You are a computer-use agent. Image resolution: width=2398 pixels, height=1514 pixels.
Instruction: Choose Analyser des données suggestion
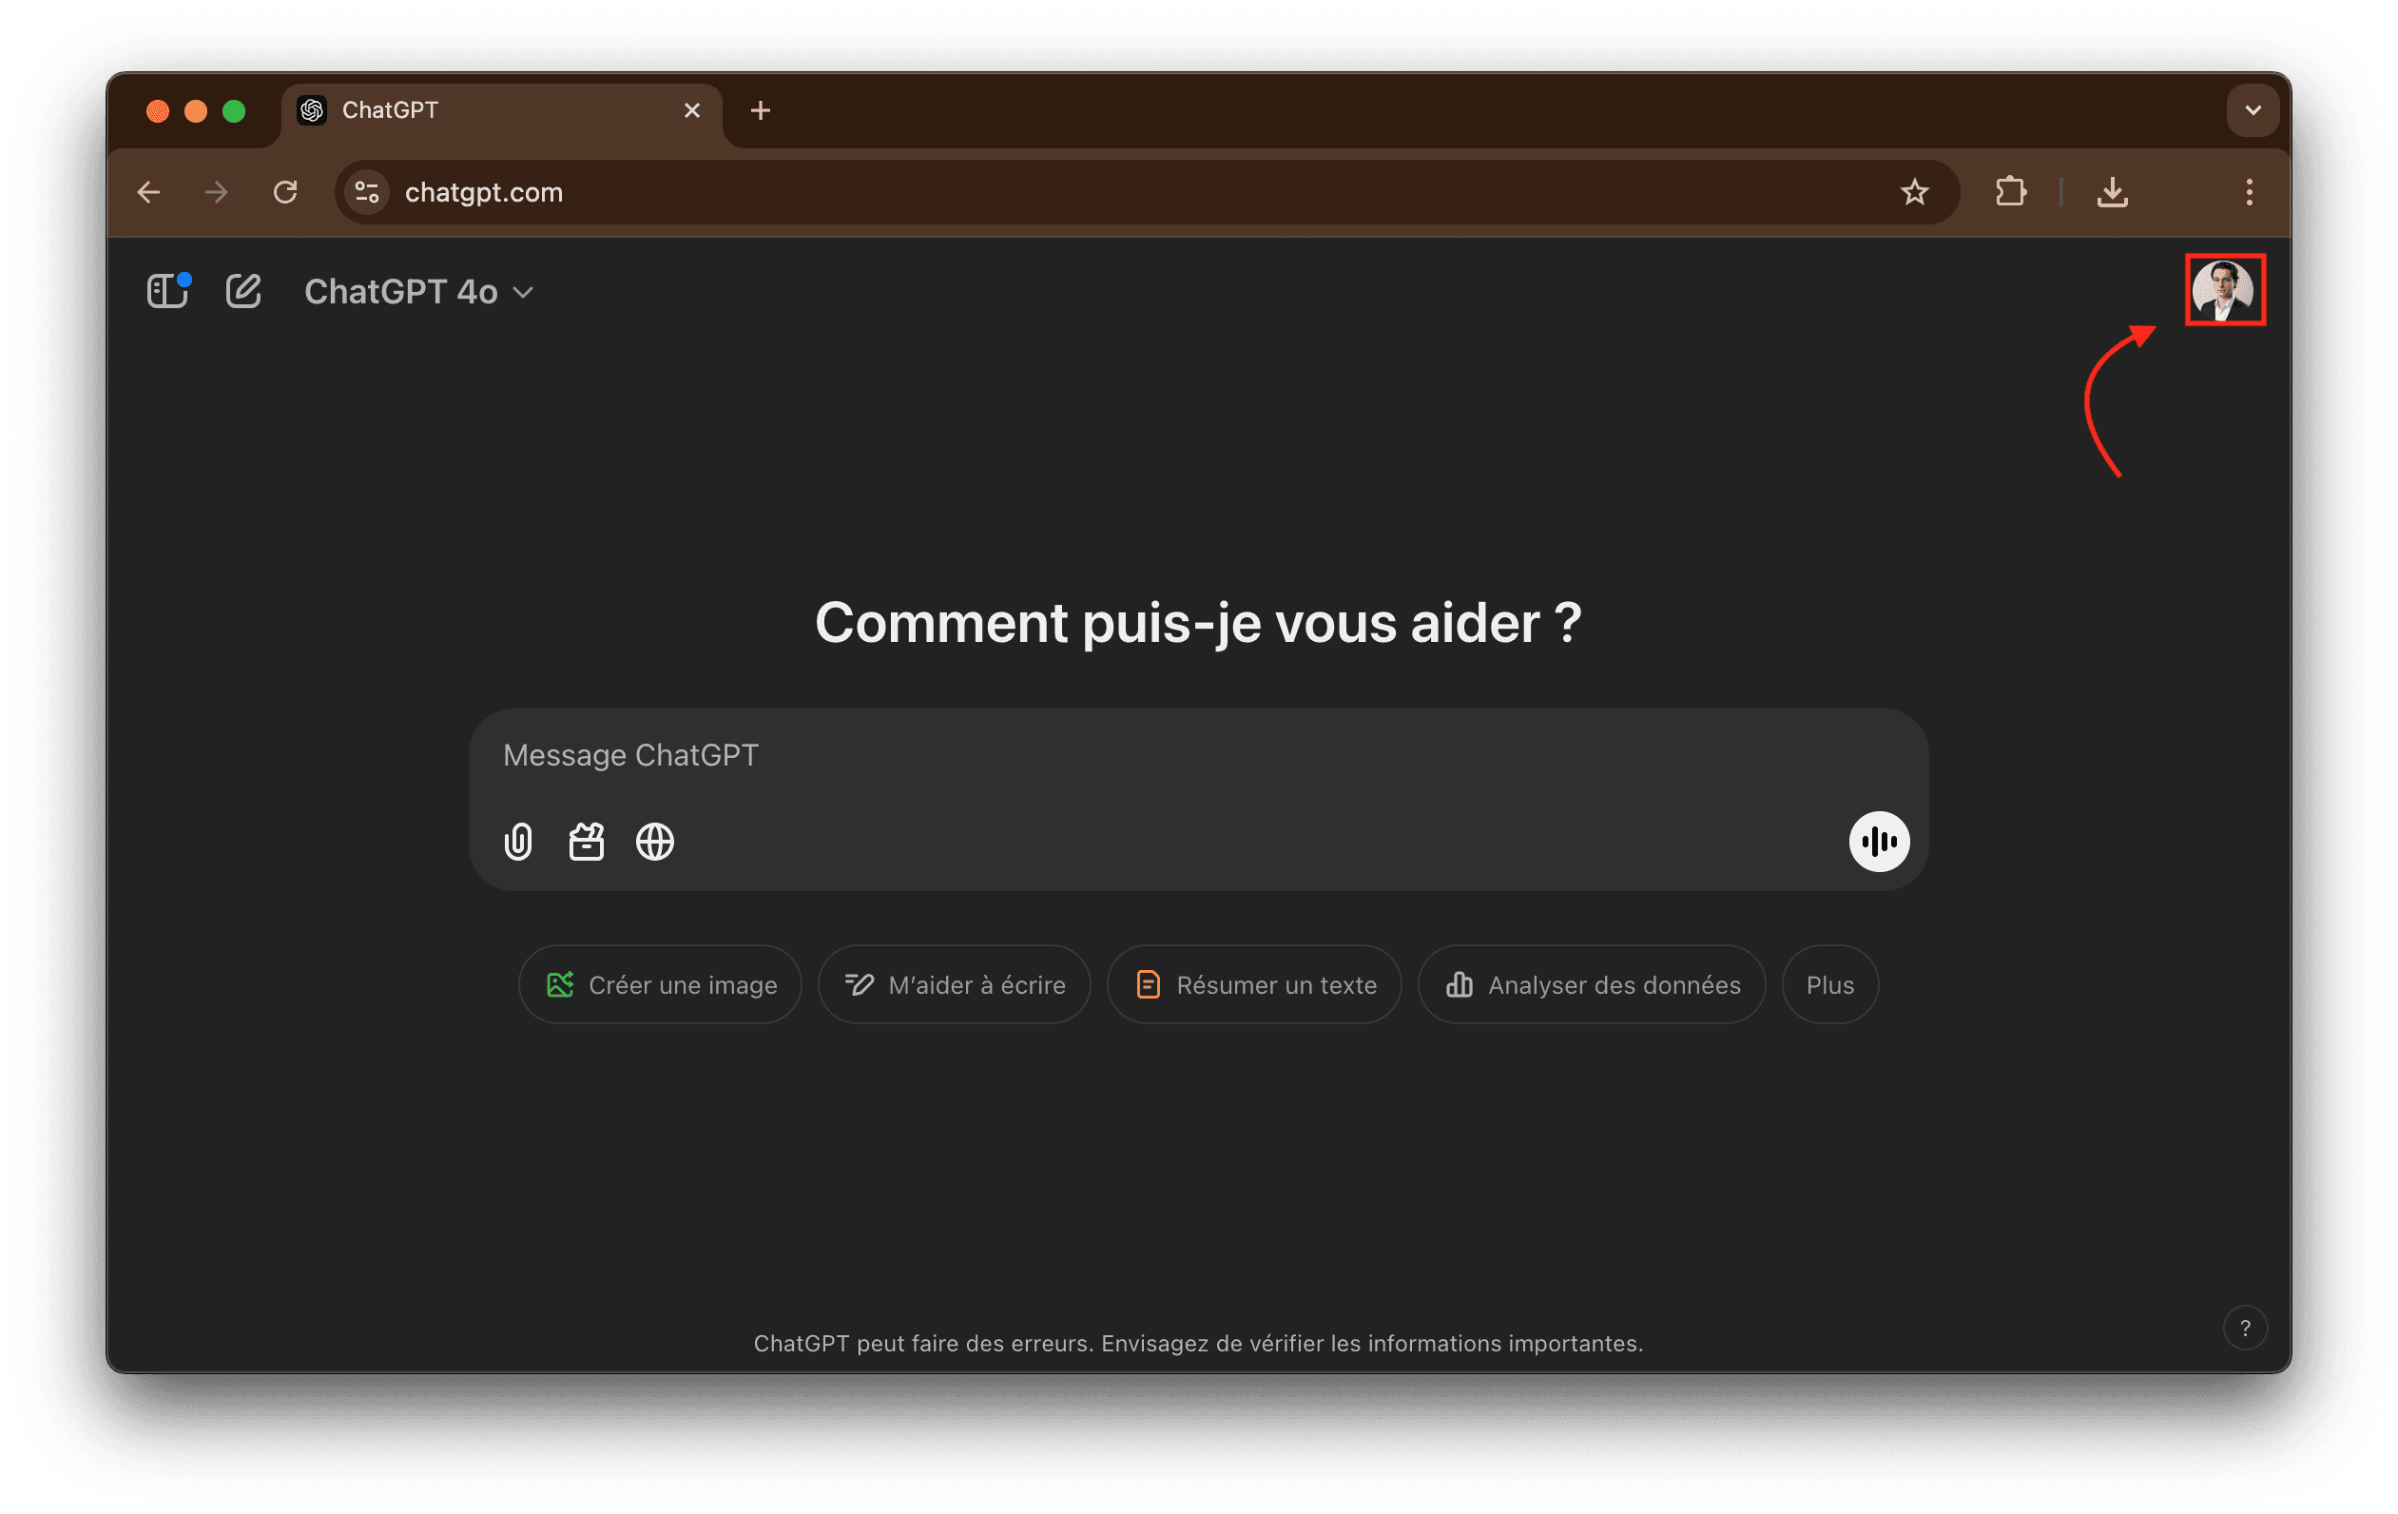(1592, 984)
